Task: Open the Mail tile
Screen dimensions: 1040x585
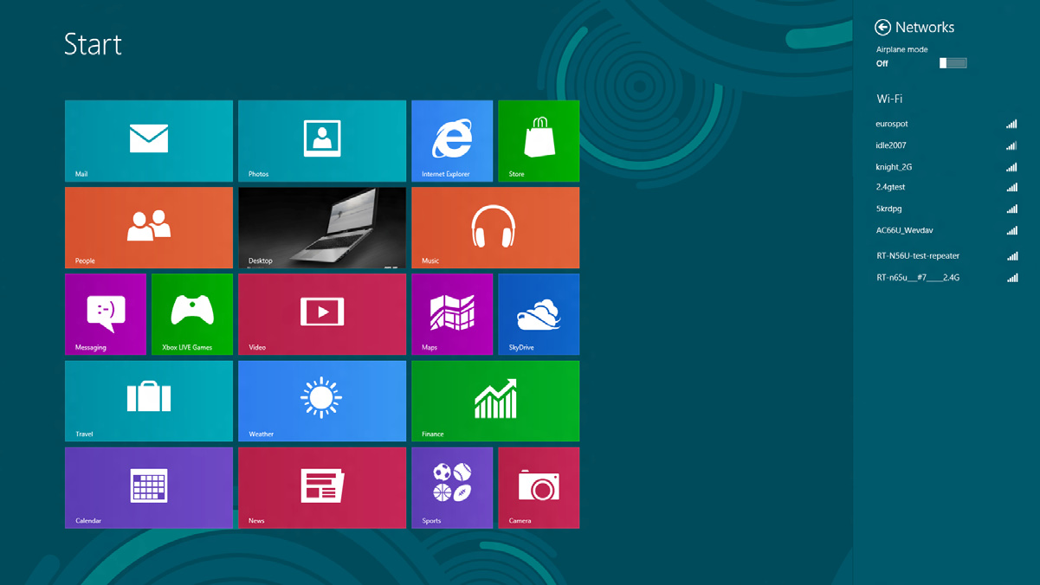Action: pos(149,141)
